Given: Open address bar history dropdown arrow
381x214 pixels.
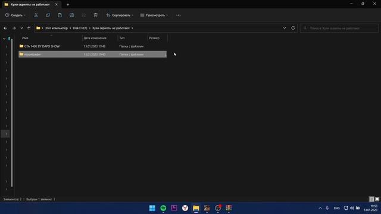Looking at the screenshot, I should coord(285,28).
